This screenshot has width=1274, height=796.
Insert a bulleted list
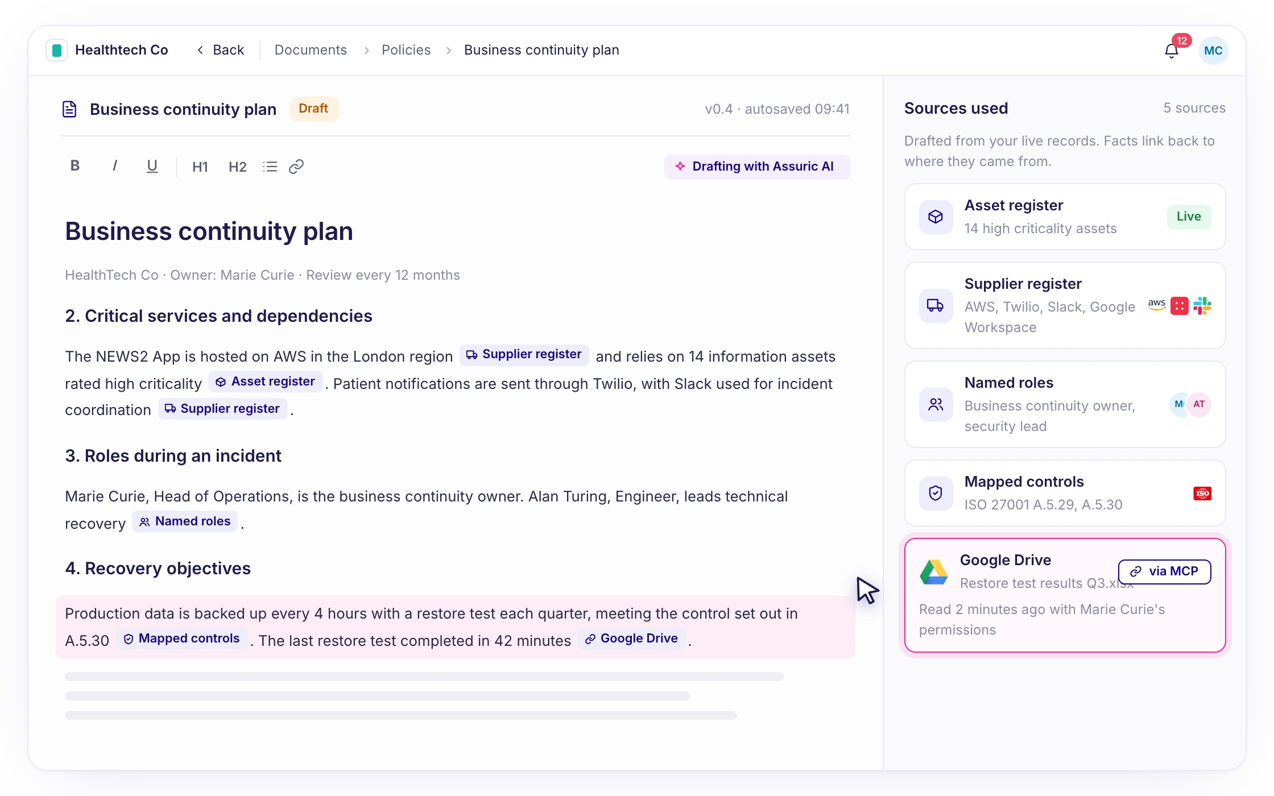pos(270,167)
